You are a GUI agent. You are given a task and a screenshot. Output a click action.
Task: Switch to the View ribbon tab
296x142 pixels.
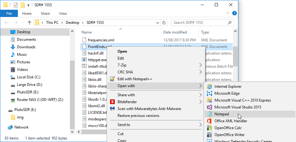[x=63, y=13]
